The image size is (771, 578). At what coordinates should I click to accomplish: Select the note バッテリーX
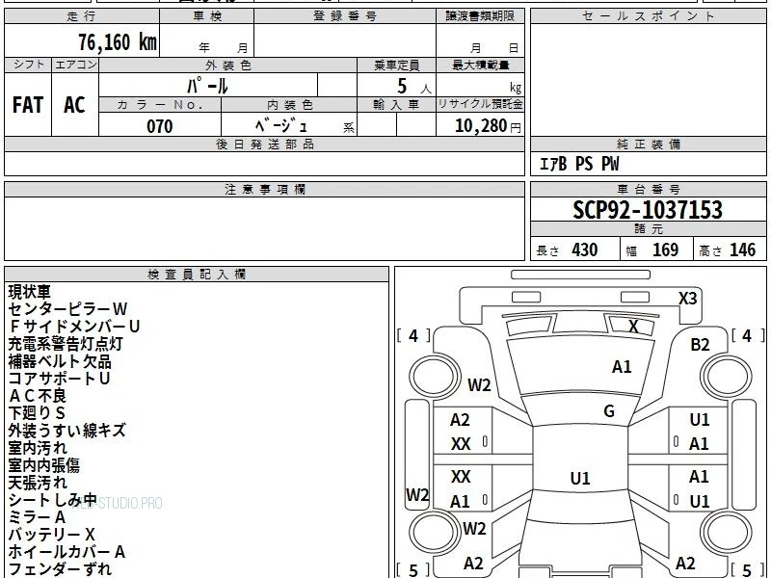click(52, 535)
